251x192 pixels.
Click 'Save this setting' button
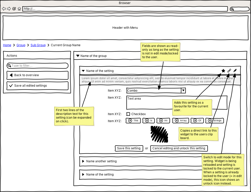pyautogui.click(x=129, y=148)
